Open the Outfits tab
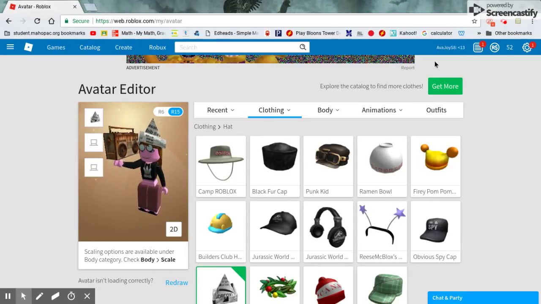The image size is (541, 304). tap(436, 110)
